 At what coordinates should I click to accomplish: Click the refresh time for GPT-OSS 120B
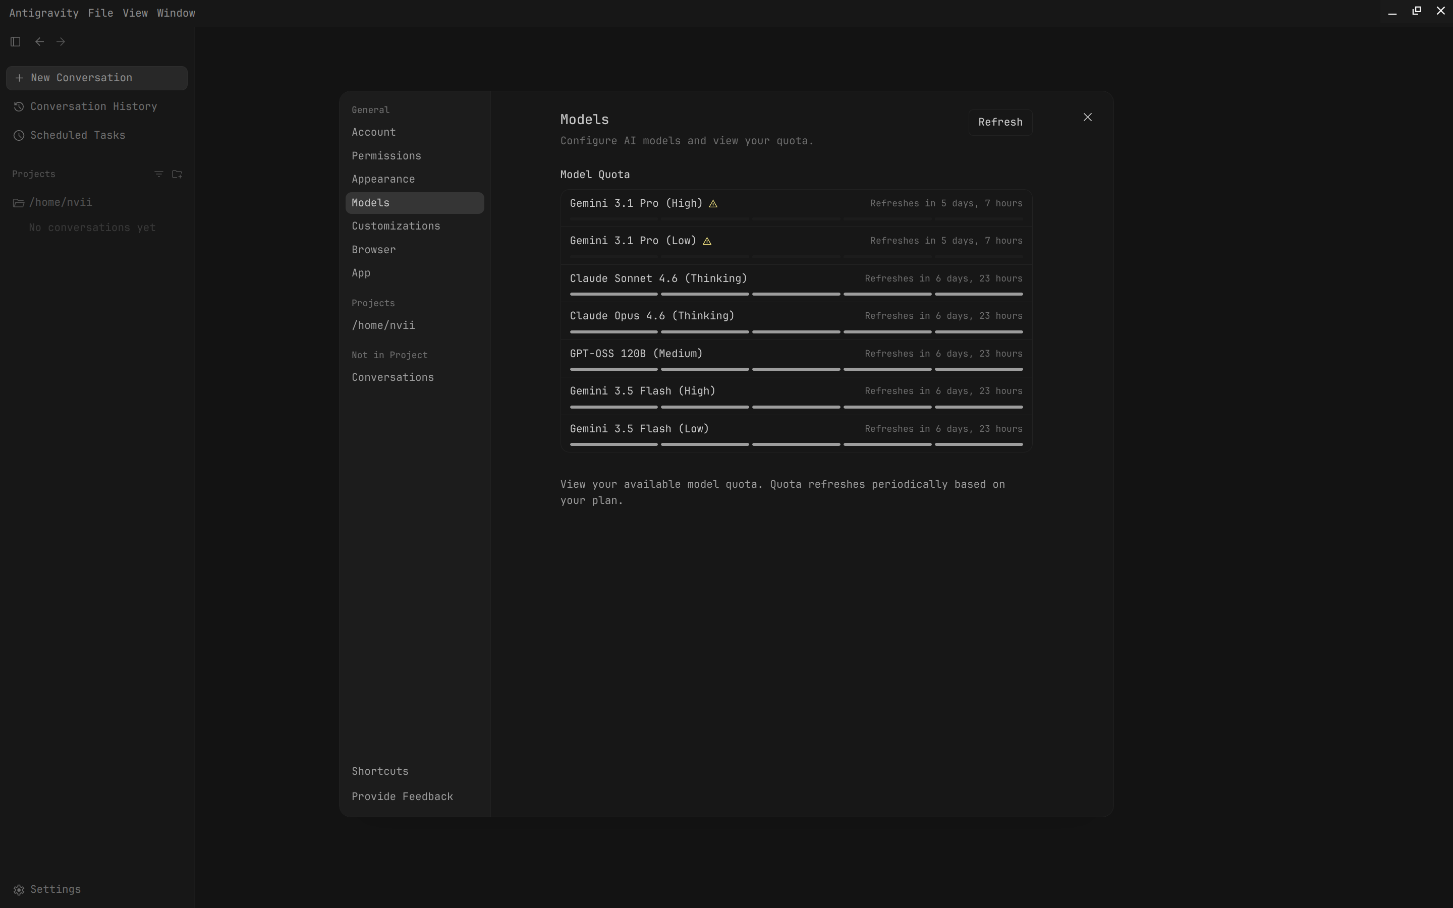tap(943, 354)
